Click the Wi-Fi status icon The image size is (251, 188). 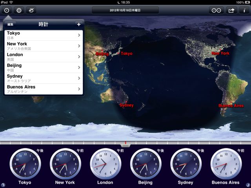click(x=11, y=2)
